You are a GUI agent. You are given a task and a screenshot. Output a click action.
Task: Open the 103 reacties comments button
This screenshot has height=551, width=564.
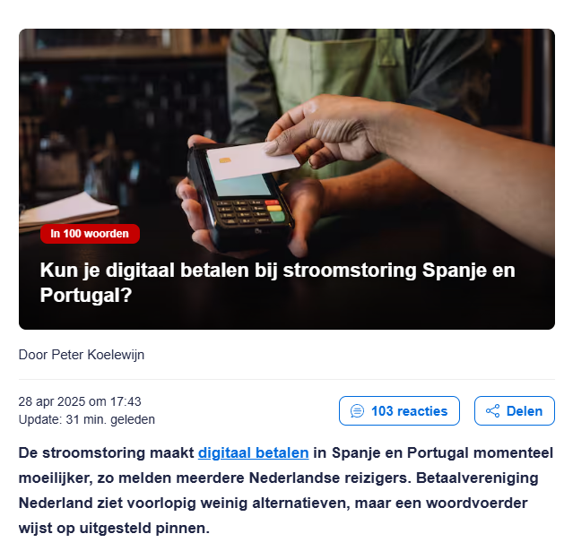[x=399, y=411]
